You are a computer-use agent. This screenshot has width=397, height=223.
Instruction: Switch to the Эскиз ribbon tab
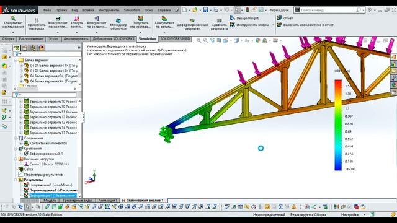(53, 39)
